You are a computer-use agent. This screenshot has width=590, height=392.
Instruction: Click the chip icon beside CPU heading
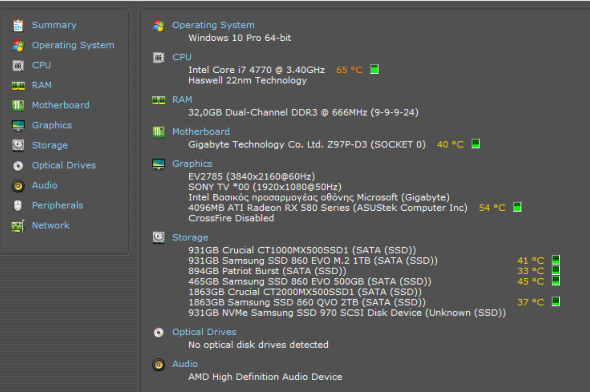(159, 58)
